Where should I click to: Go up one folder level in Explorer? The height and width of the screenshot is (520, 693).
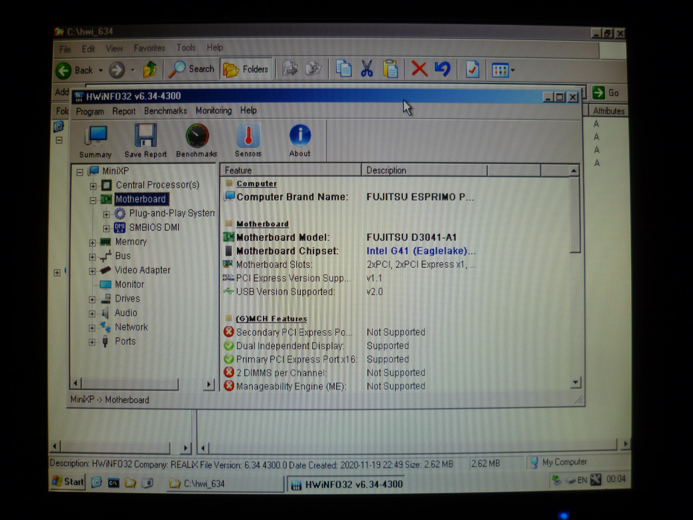click(150, 69)
